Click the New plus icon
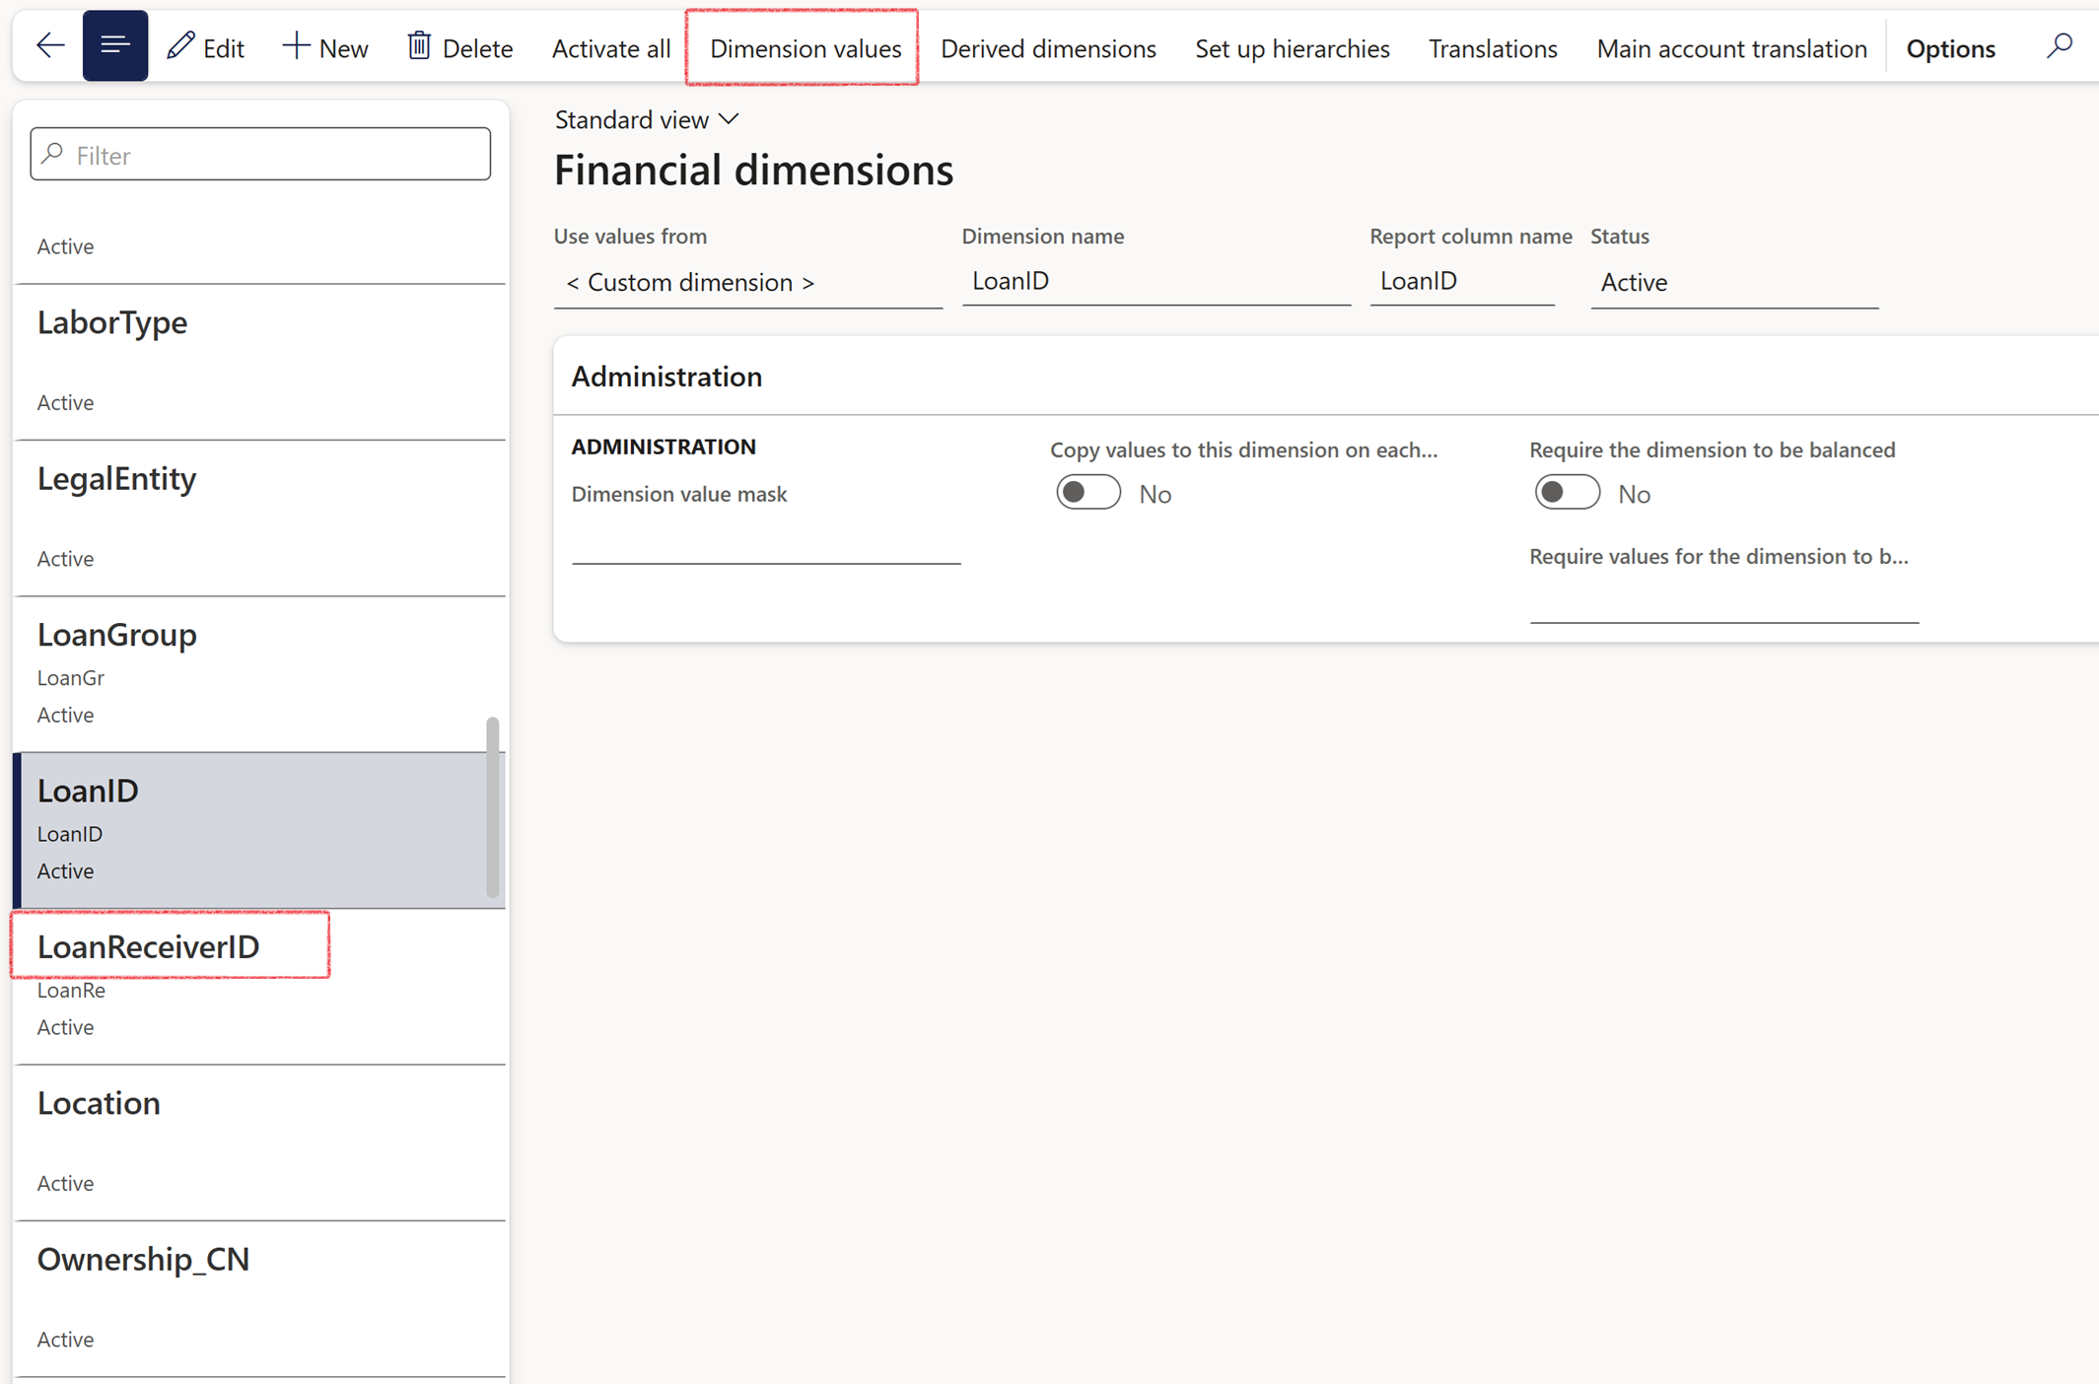The height and width of the screenshot is (1384, 2099). tap(295, 45)
